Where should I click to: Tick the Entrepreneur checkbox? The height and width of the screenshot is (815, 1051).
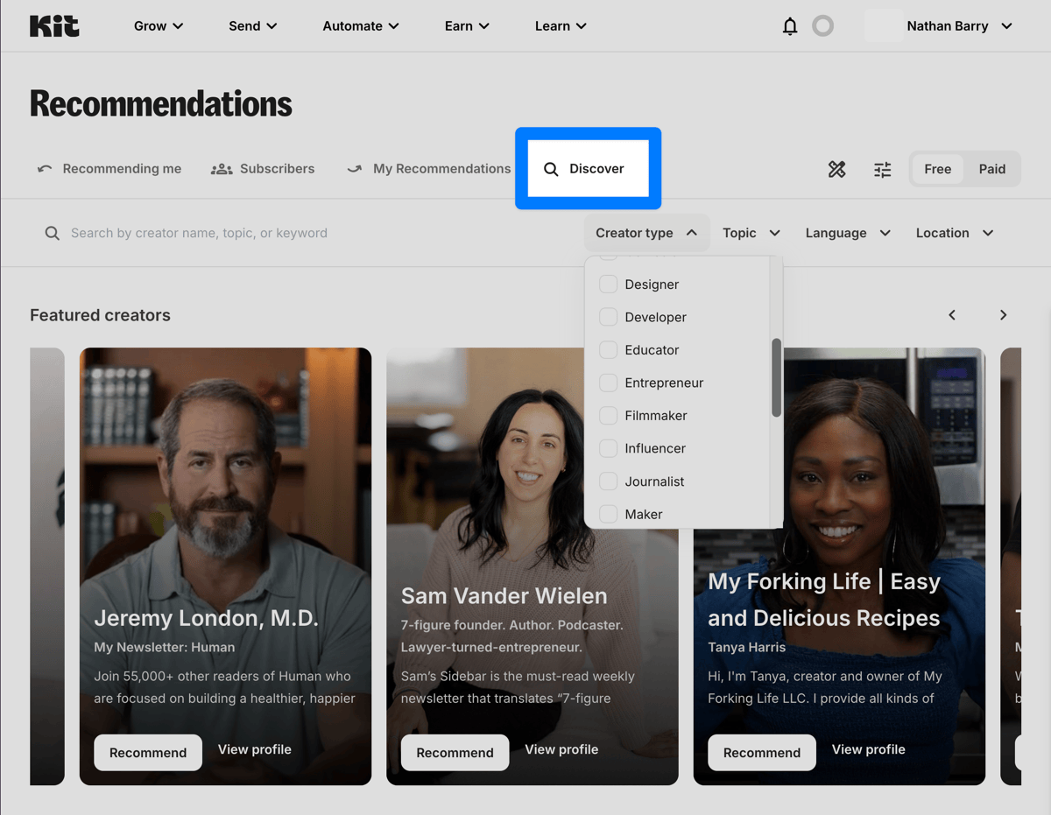[x=608, y=383]
